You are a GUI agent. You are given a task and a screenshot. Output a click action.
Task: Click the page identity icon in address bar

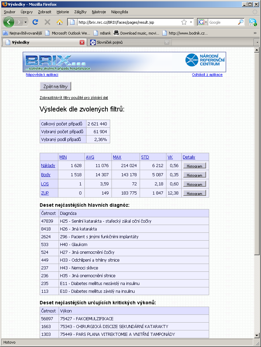point(72,22)
